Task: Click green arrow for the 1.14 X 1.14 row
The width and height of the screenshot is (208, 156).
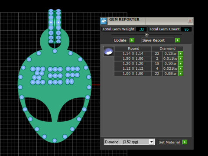Action: 181,54
